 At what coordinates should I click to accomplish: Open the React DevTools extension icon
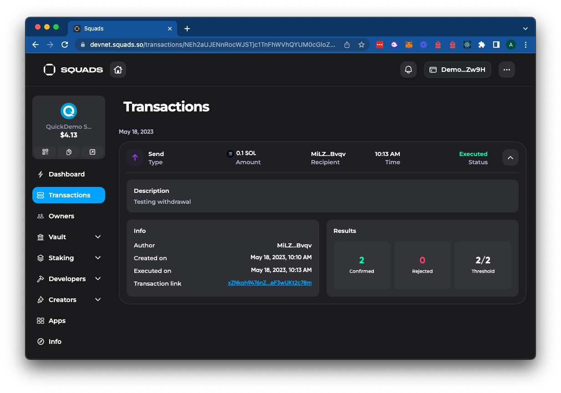coord(467,45)
